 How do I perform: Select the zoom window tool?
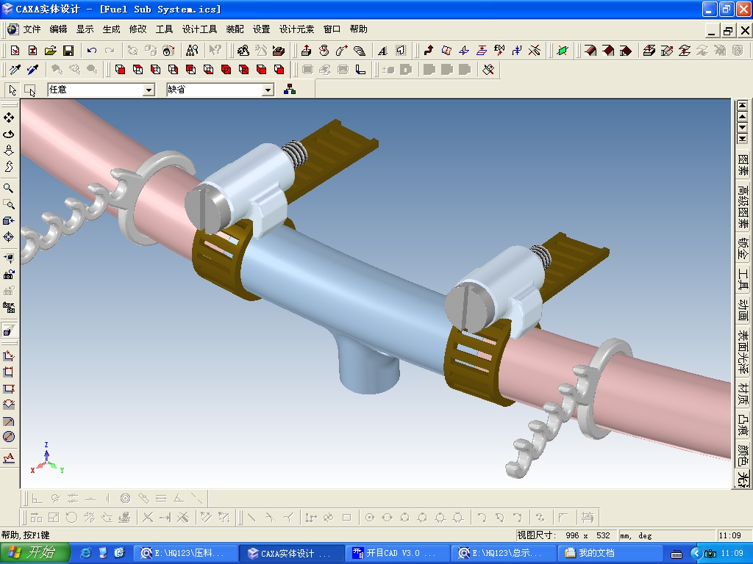(x=9, y=205)
